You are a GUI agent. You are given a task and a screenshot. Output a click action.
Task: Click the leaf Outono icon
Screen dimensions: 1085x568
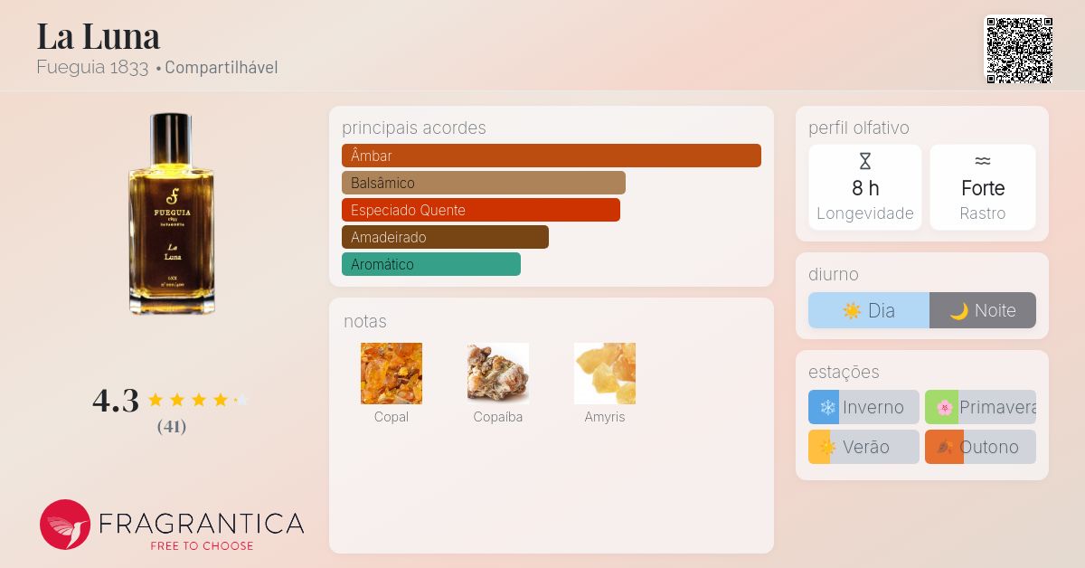click(945, 447)
